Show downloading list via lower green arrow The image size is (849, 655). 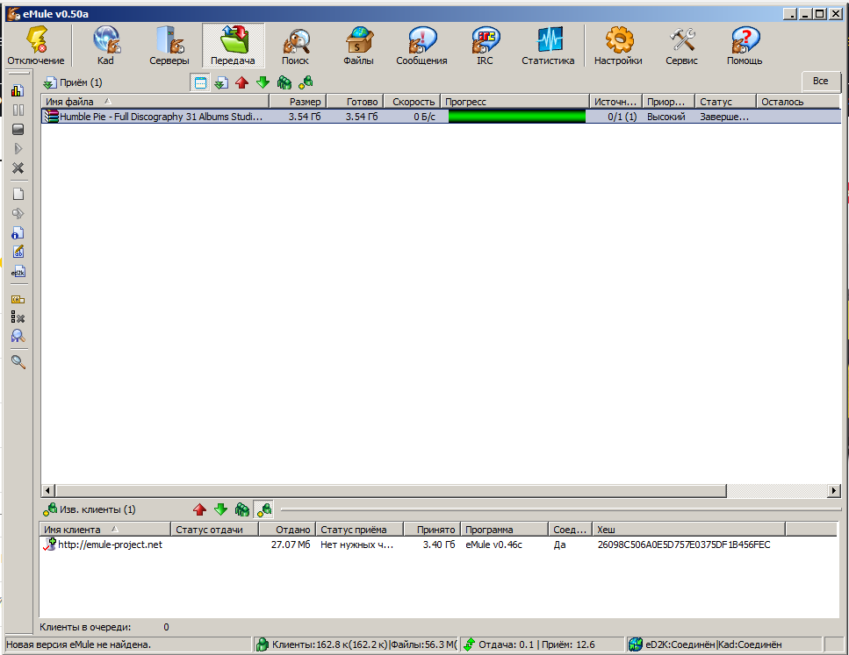click(221, 509)
